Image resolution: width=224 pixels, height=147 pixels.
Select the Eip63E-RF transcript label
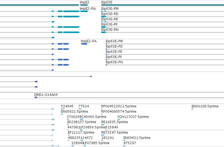[109, 24]
